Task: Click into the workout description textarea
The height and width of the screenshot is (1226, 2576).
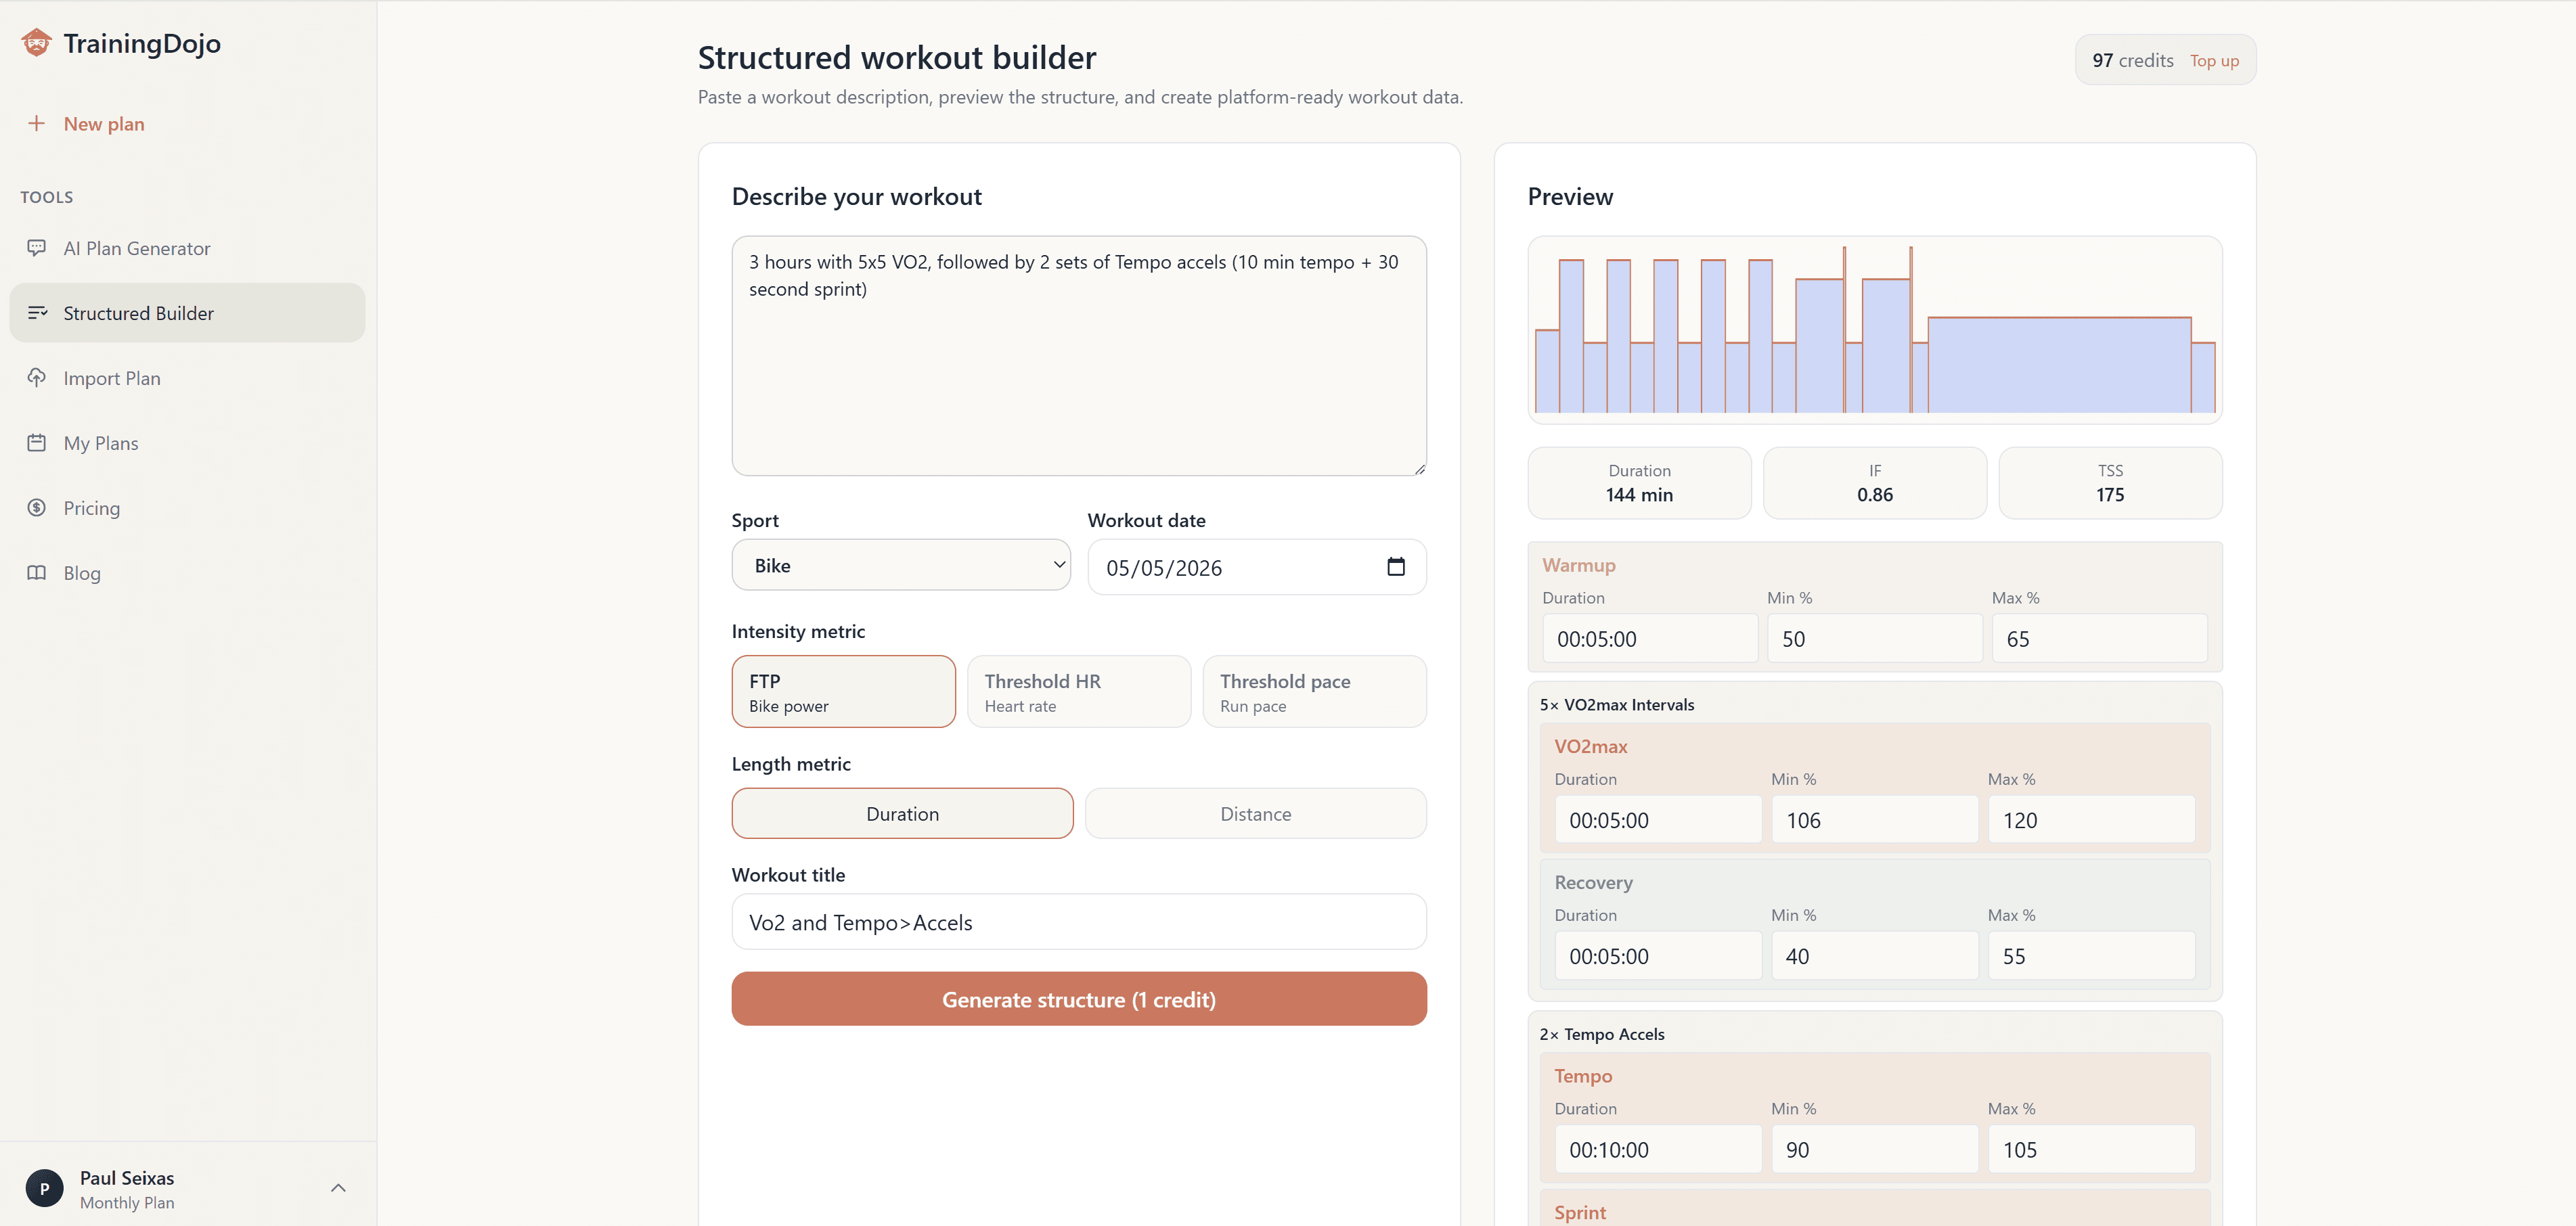Action: click(1079, 355)
